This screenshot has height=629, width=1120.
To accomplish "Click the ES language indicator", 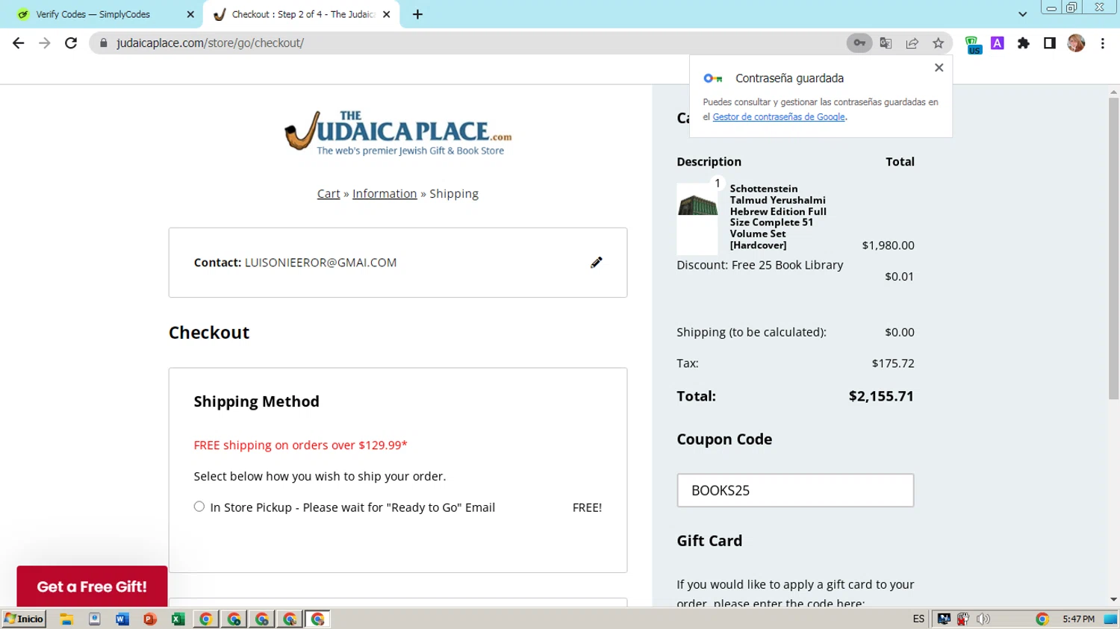I will 918,619.
